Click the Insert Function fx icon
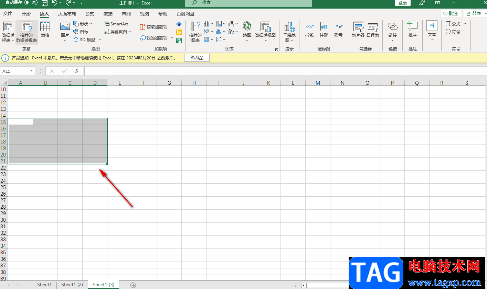This screenshot has height=289, width=487. pos(77,71)
